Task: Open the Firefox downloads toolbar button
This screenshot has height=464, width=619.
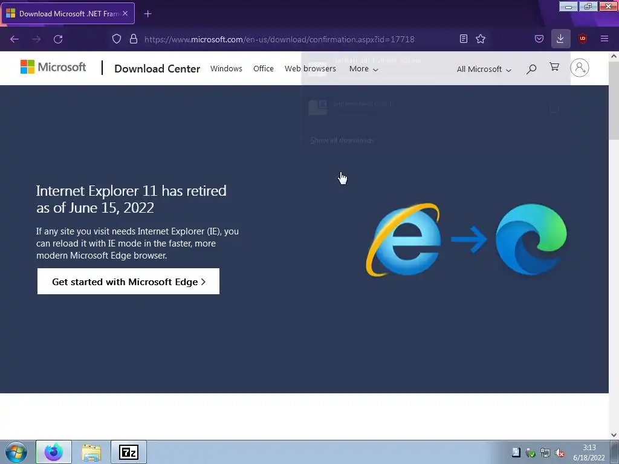Action: 560,39
